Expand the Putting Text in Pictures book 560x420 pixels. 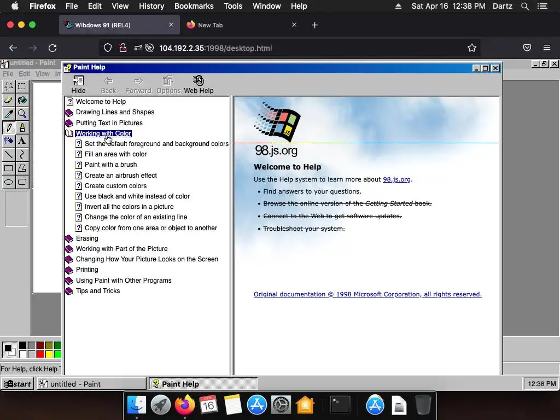pos(109,123)
